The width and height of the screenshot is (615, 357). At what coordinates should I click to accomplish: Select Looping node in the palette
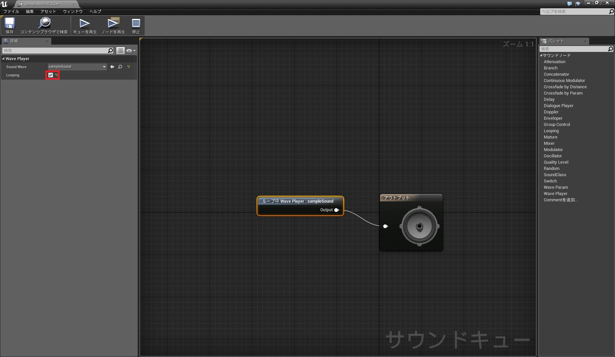point(551,131)
